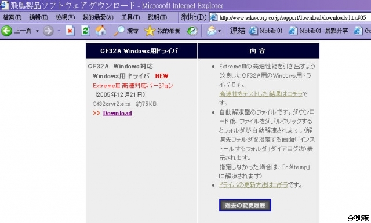Image resolution: width=371 pixels, height=223 pixels.
Task: Click the Mail envelope icon
Action: pyautogui.click(x=212, y=31)
